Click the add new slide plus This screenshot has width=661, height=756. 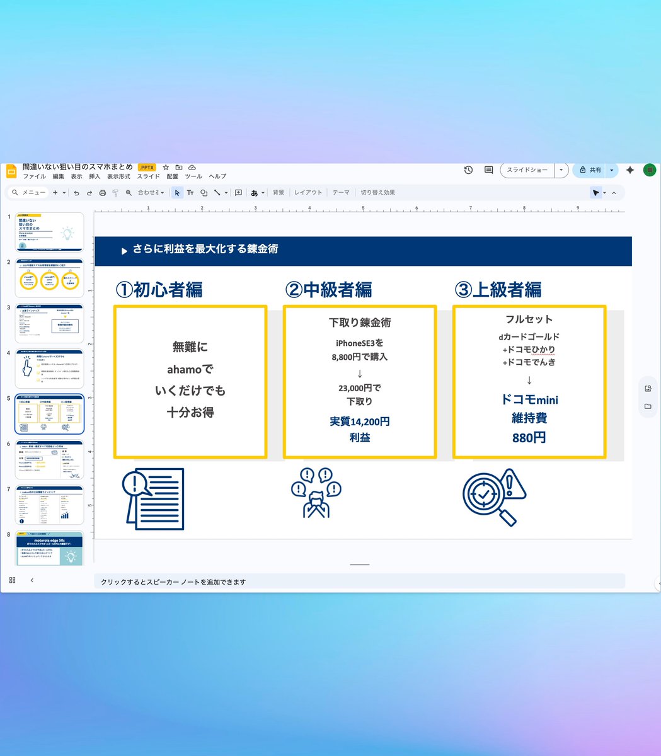tap(55, 193)
